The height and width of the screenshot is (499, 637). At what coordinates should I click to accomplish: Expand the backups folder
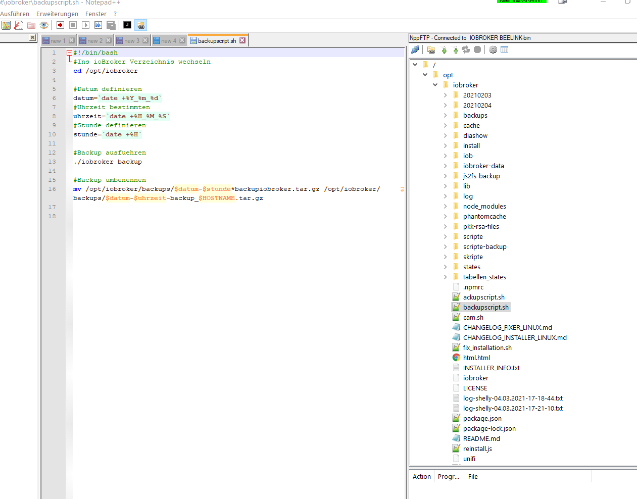click(x=445, y=115)
